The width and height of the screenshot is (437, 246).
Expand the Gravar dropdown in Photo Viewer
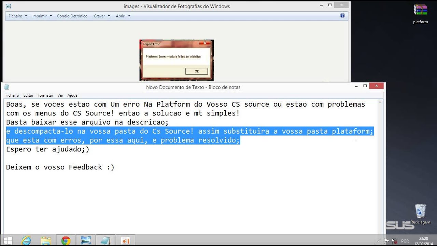[x=102, y=16]
